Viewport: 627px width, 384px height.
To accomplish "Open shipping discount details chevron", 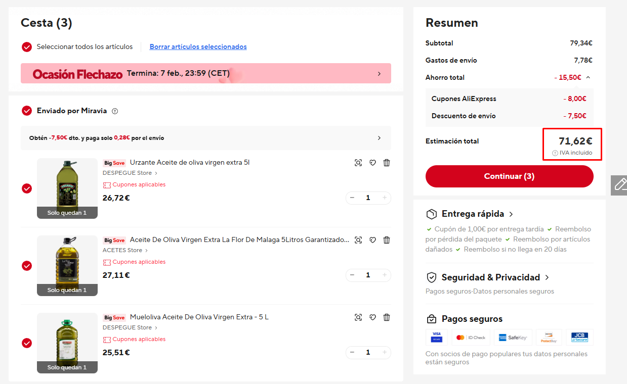I will (x=380, y=138).
